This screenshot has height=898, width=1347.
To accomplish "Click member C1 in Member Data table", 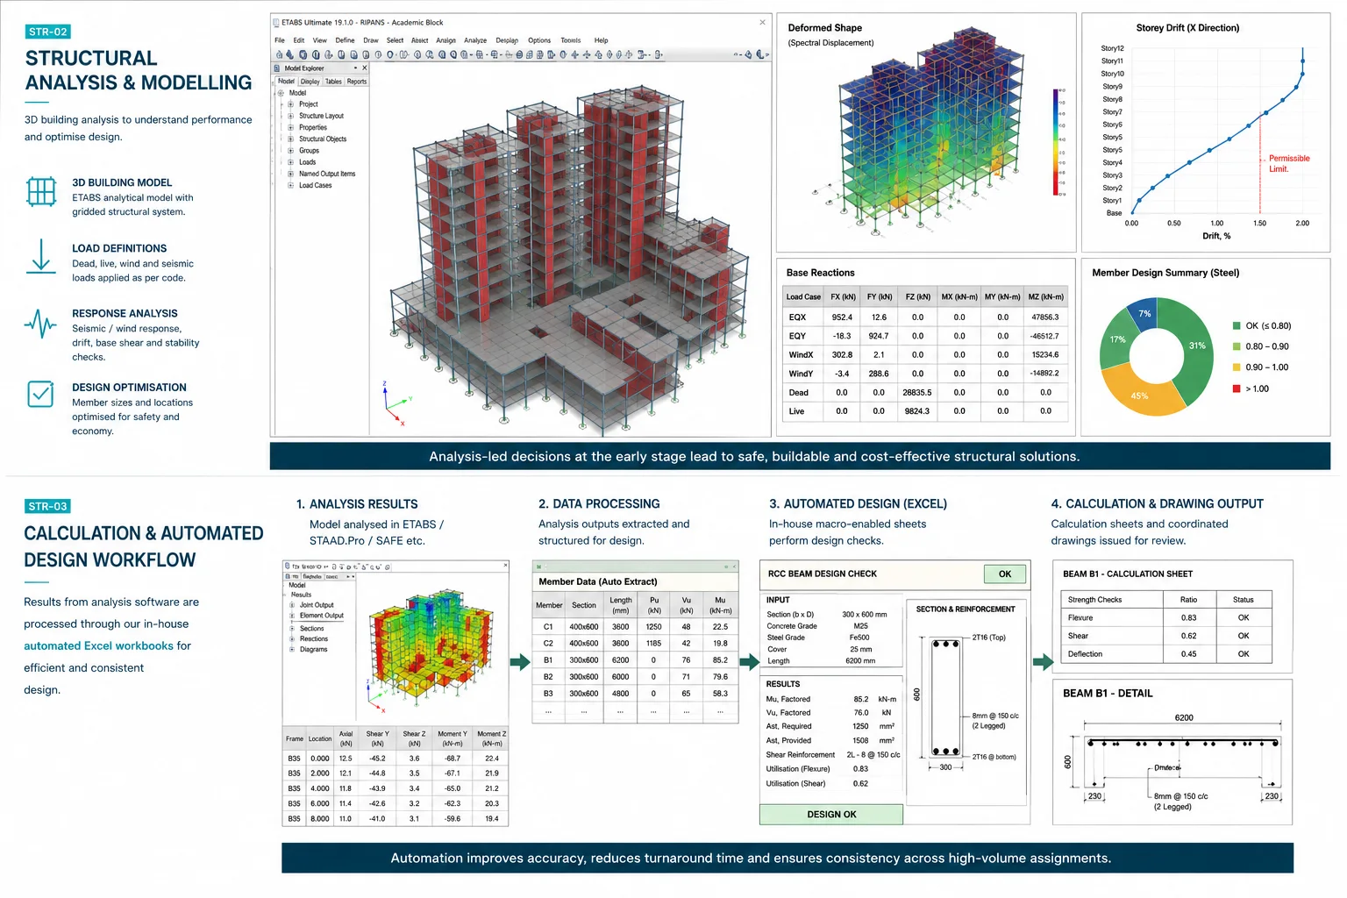I will click(x=548, y=627).
